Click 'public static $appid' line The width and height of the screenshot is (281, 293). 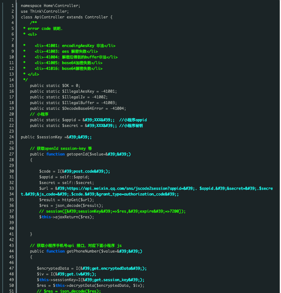pyautogui.click(x=89, y=120)
